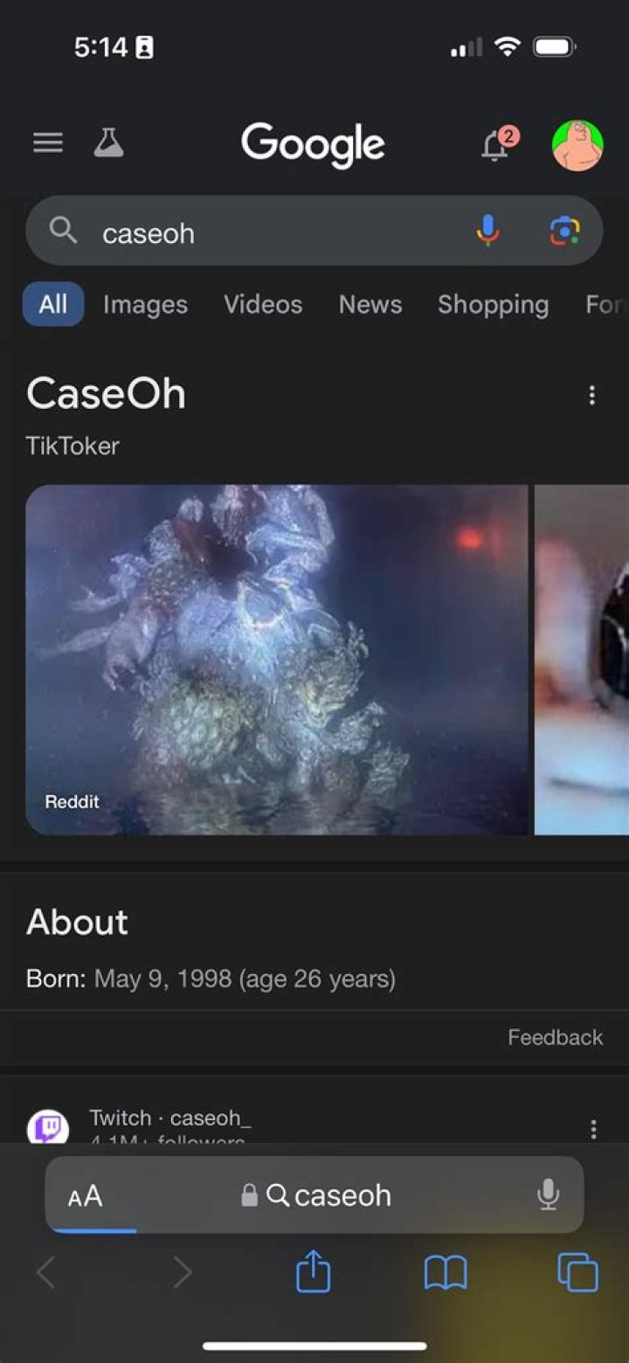
Task: Tap the Safari address bar microphone
Action: pyautogui.click(x=548, y=1194)
